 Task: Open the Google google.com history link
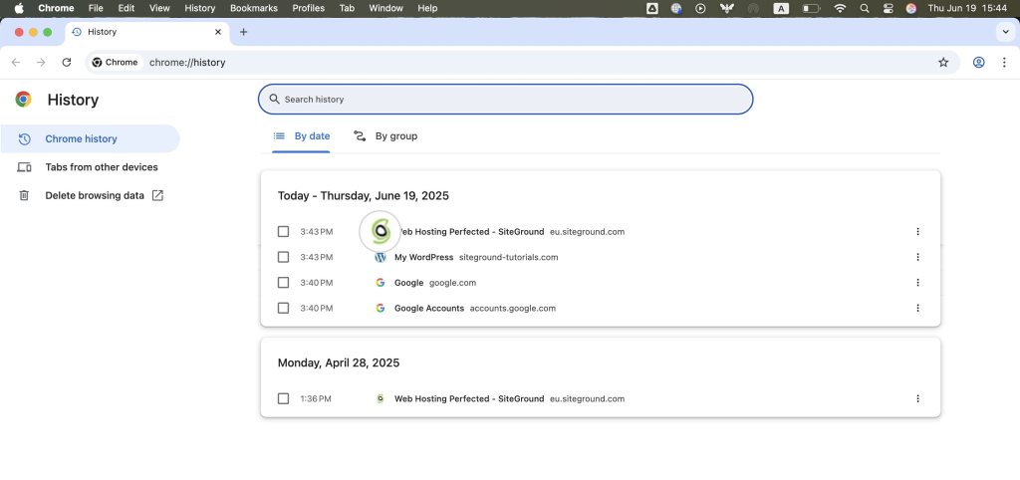(408, 282)
